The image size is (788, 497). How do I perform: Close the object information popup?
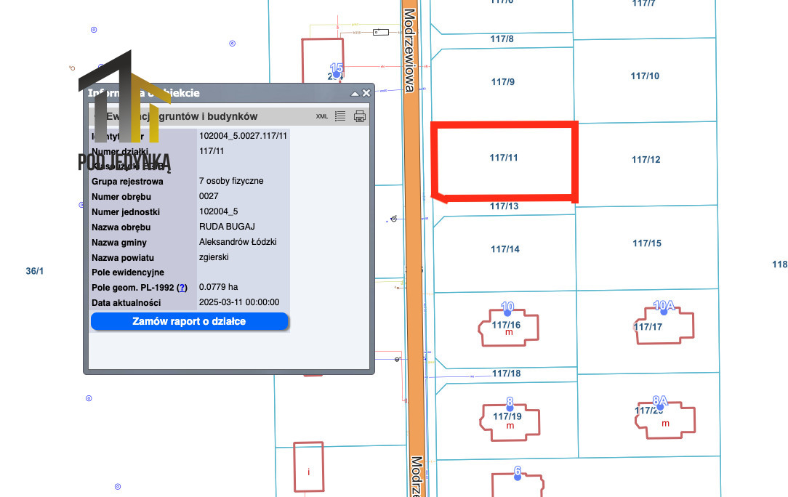[366, 93]
